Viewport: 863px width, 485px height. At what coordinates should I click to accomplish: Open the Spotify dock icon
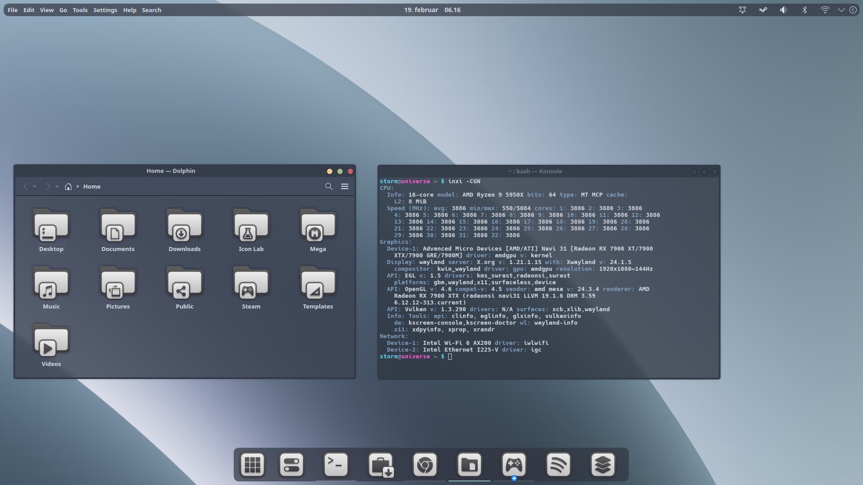click(558, 464)
